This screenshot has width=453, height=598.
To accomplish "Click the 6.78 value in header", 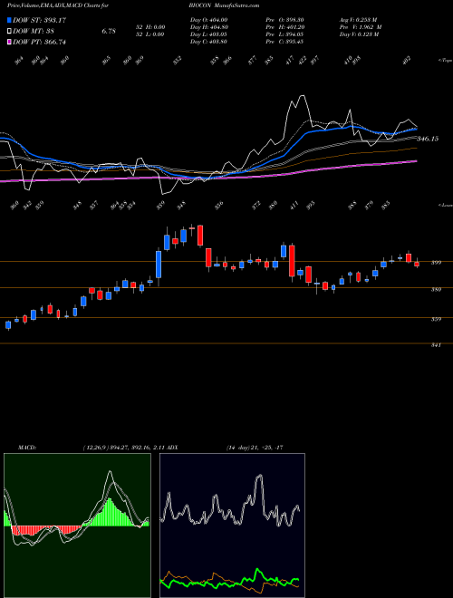I will [109, 32].
